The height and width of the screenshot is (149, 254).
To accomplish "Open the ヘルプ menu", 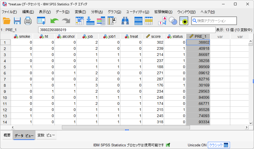I will click(x=208, y=12).
